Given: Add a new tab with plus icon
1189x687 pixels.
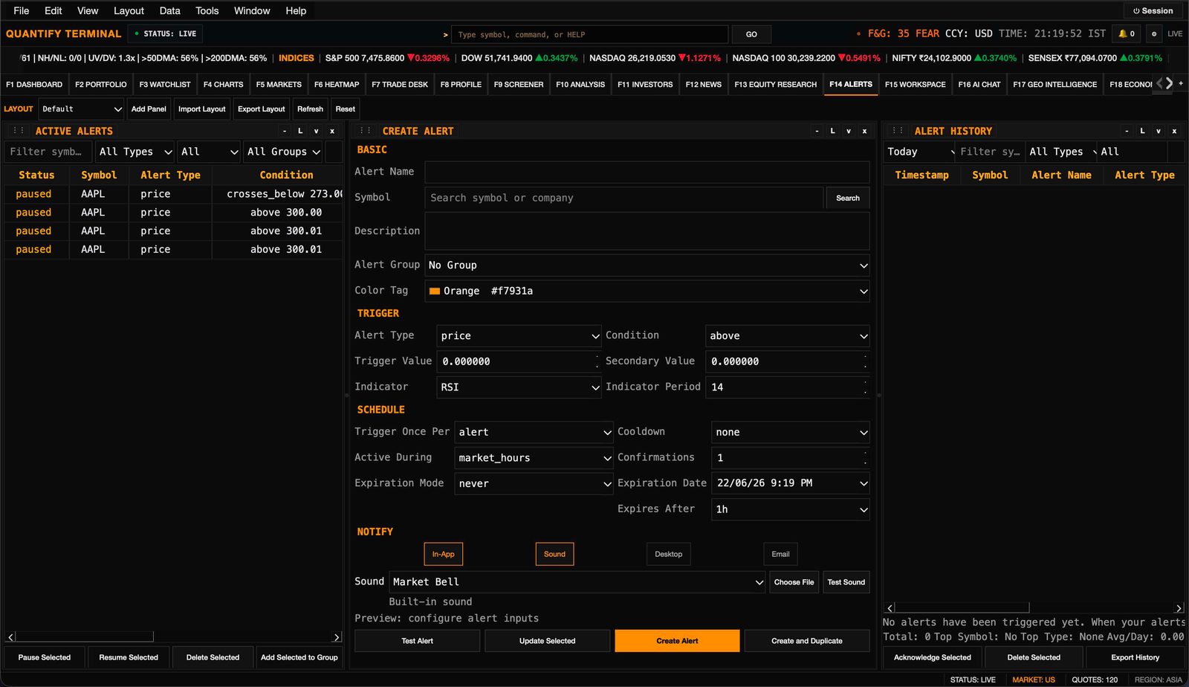Looking at the screenshot, I should 1181,83.
